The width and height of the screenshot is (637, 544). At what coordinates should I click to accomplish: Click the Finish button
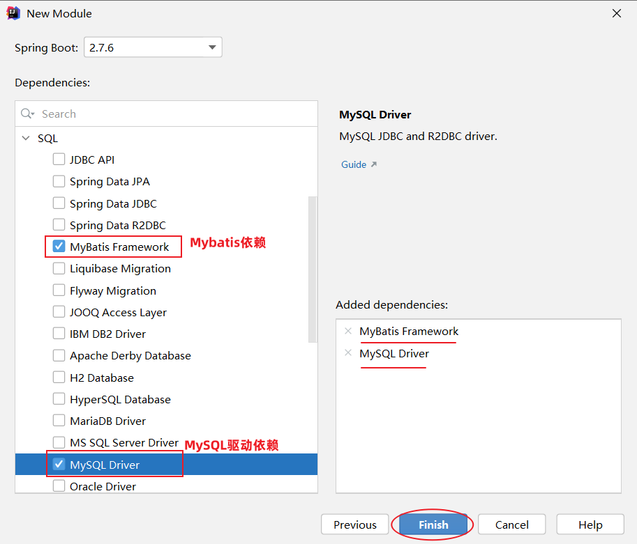(x=433, y=524)
